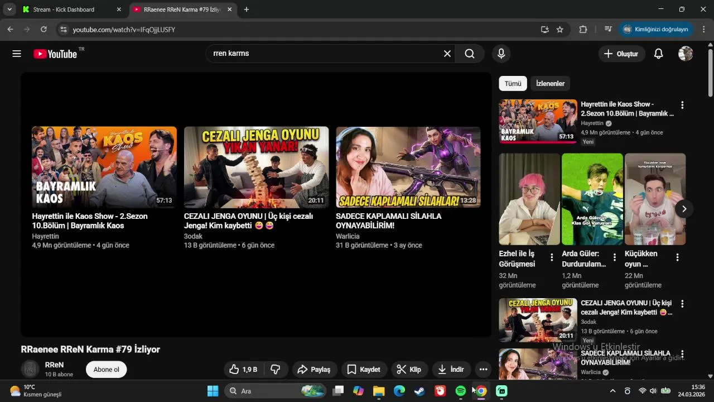Open a new browser tab
Screen dimensions: 714x402
coord(247,9)
